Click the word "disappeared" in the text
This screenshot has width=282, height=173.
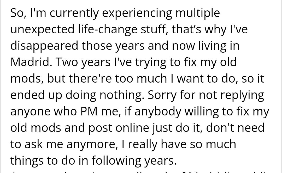pyautogui.click(x=44, y=46)
